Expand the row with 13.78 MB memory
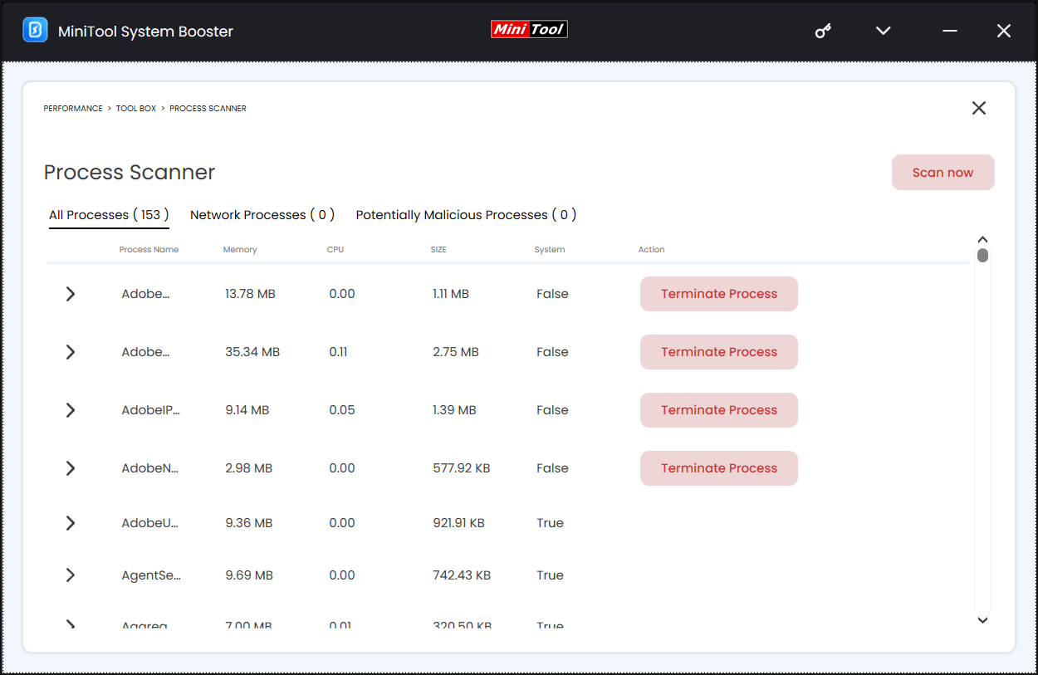Image resolution: width=1038 pixels, height=675 pixels. click(71, 294)
